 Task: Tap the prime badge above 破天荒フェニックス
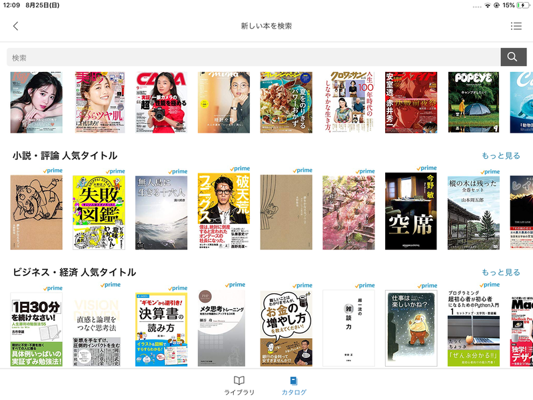coord(240,169)
